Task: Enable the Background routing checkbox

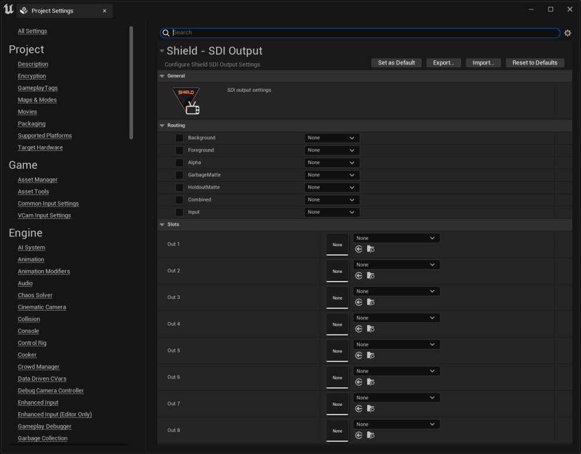Action: pyautogui.click(x=180, y=138)
